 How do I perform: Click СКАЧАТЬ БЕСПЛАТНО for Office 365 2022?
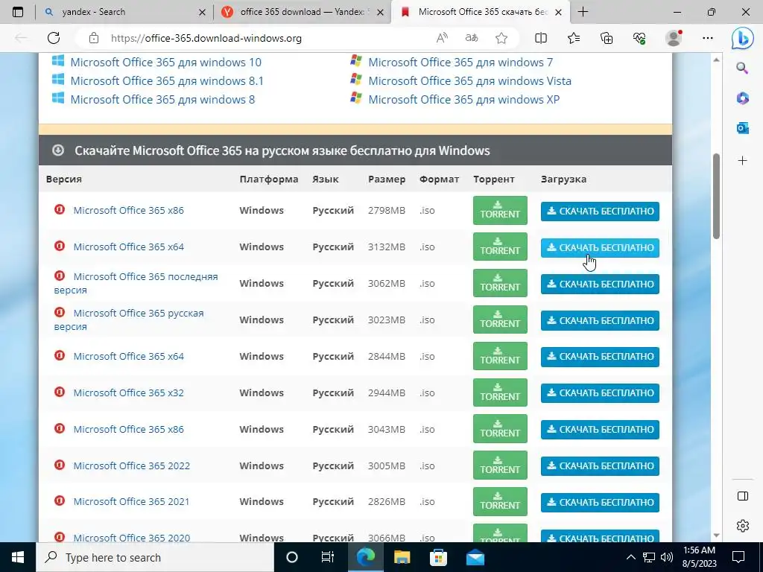600,466
